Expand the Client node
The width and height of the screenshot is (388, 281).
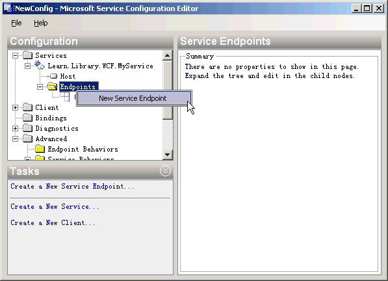tap(15, 107)
